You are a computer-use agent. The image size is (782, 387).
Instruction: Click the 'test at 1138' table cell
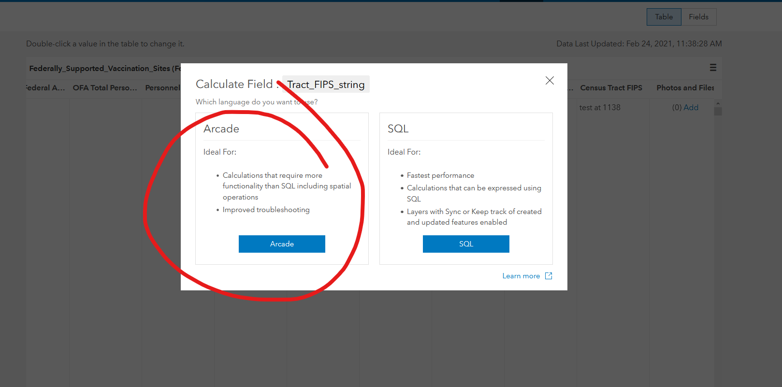(x=600, y=107)
